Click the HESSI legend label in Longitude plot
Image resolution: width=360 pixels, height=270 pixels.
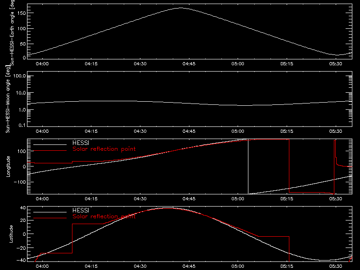(81, 143)
